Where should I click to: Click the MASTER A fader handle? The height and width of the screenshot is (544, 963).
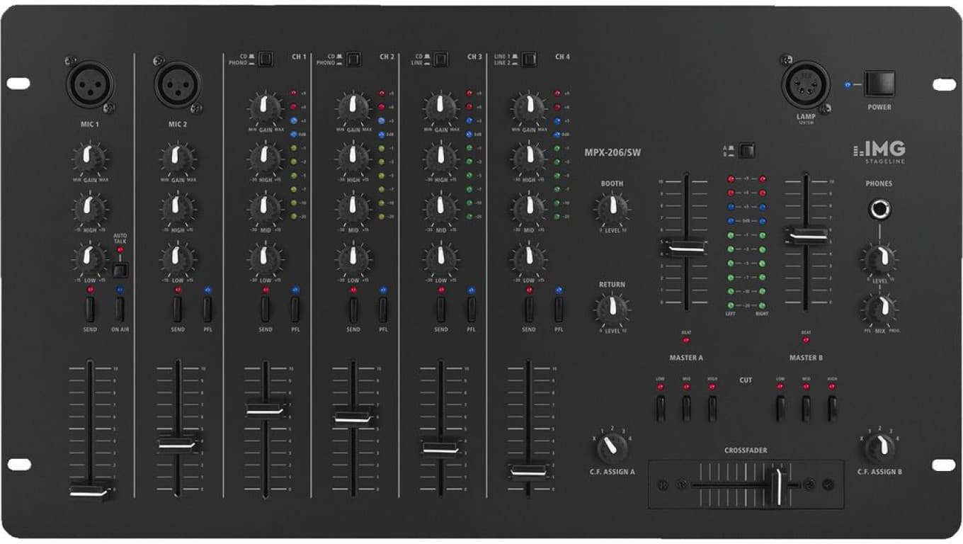[x=685, y=247]
